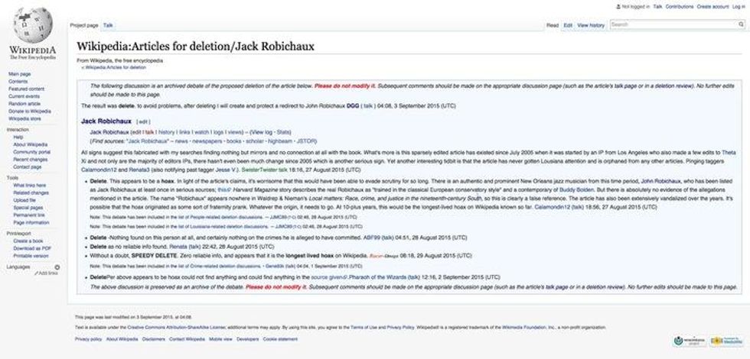The height and width of the screenshot is (359, 750).
Task: Open Permanent link in Tools
Action: click(x=29, y=215)
